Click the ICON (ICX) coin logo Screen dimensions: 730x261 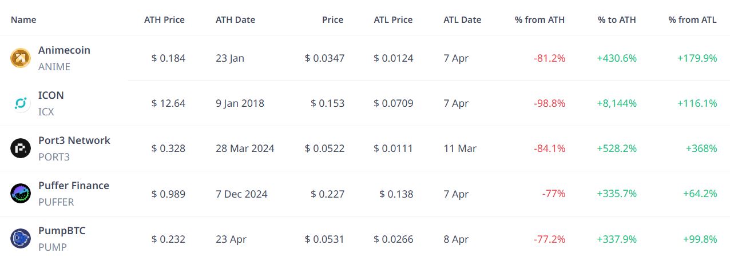pyautogui.click(x=20, y=103)
